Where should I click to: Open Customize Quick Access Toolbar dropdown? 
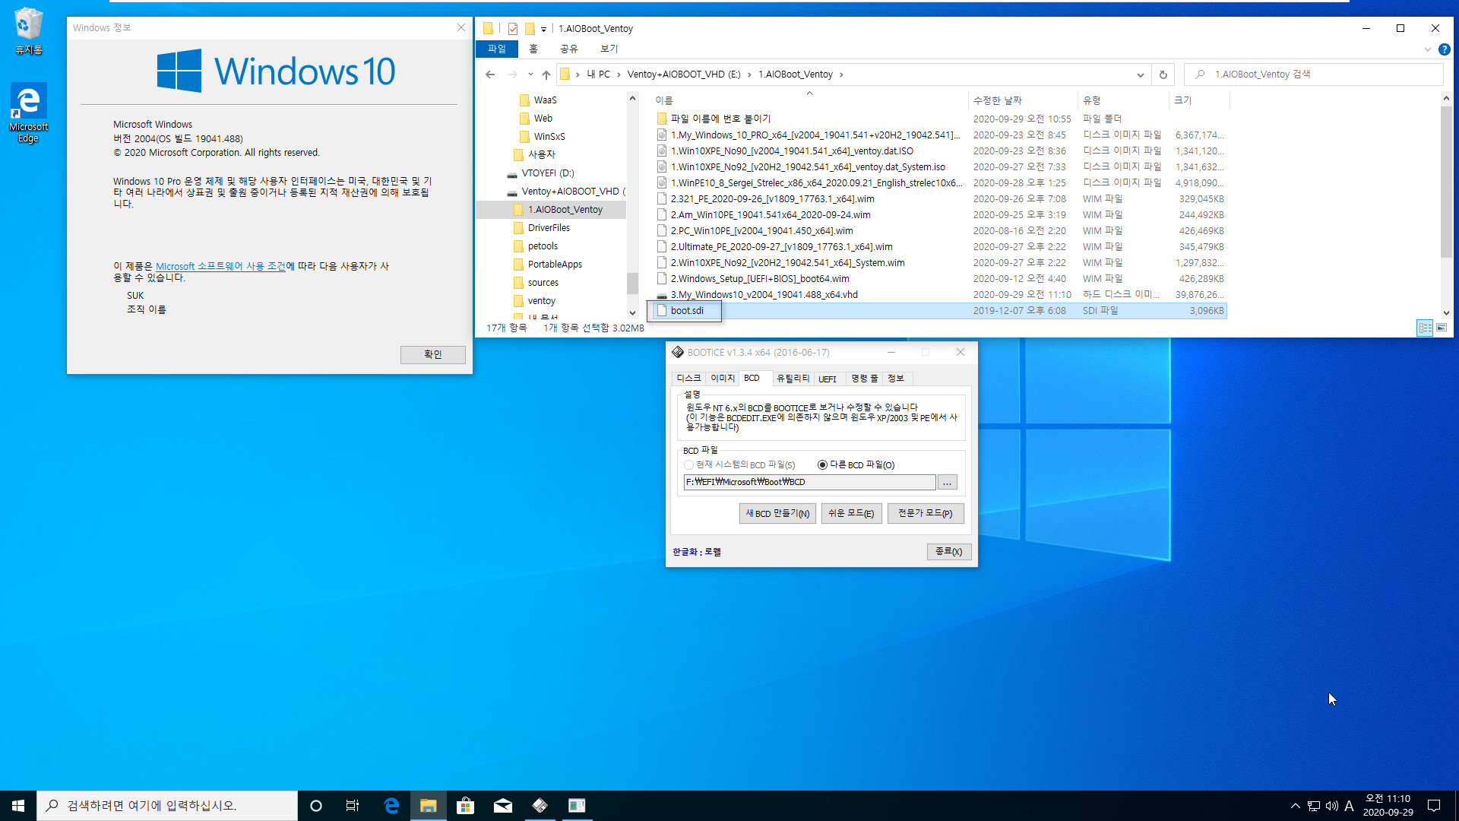[x=543, y=30]
